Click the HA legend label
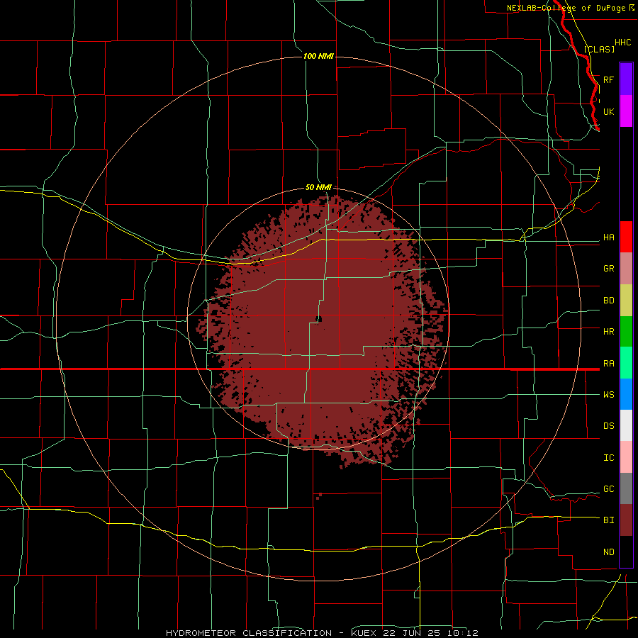This screenshot has width=638, height=638. (608, 237)
